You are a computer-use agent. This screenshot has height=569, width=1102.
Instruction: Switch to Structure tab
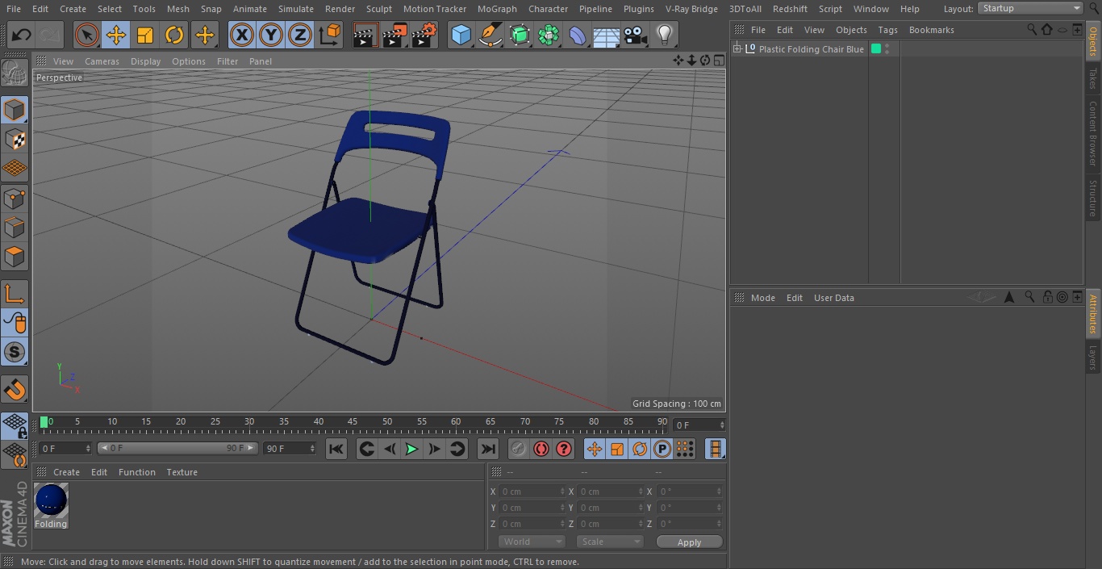(x=1093, y=198)
